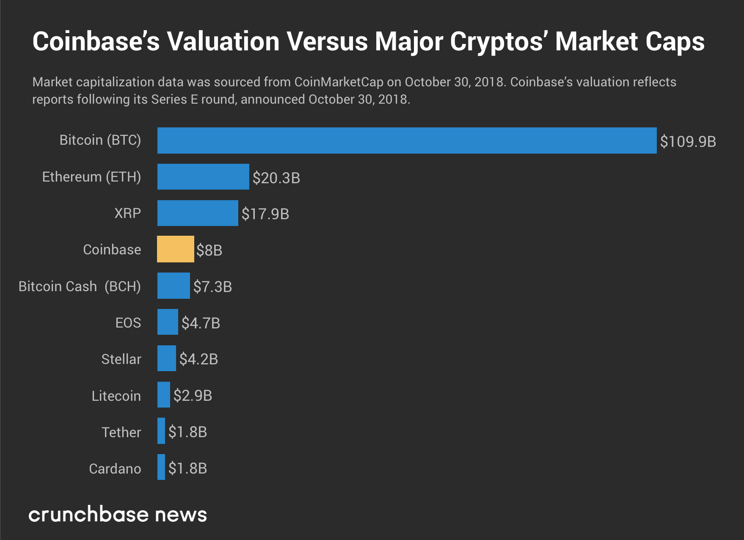
Task: Select the Tether bar
Action: coord(161,431)
